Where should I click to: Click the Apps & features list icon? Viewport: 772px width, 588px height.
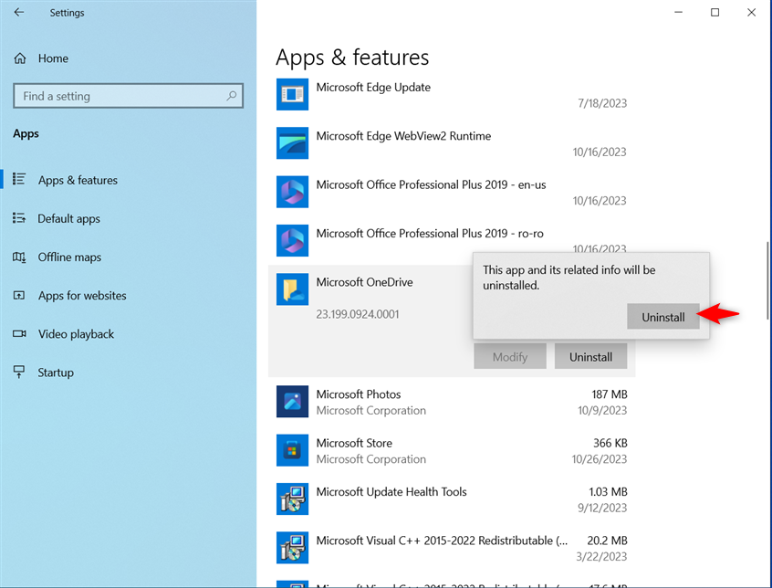[19, 179]
